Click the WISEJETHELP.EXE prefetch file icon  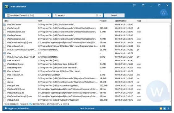click(x=5, y=57)
